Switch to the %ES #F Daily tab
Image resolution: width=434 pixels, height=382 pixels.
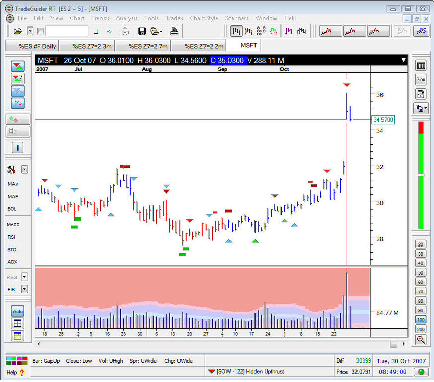pos(32,46)
